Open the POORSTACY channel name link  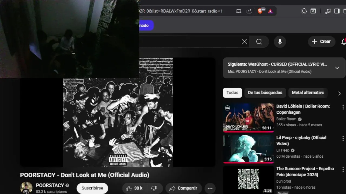click(50, 185)
